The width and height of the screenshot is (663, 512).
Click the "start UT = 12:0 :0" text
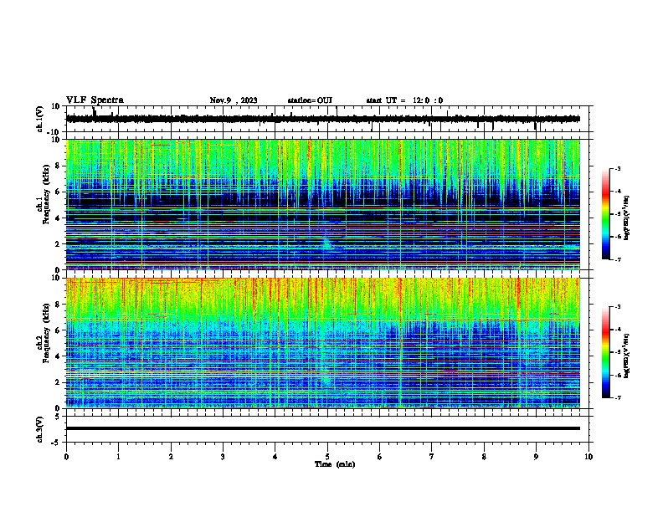pos(404,100)
